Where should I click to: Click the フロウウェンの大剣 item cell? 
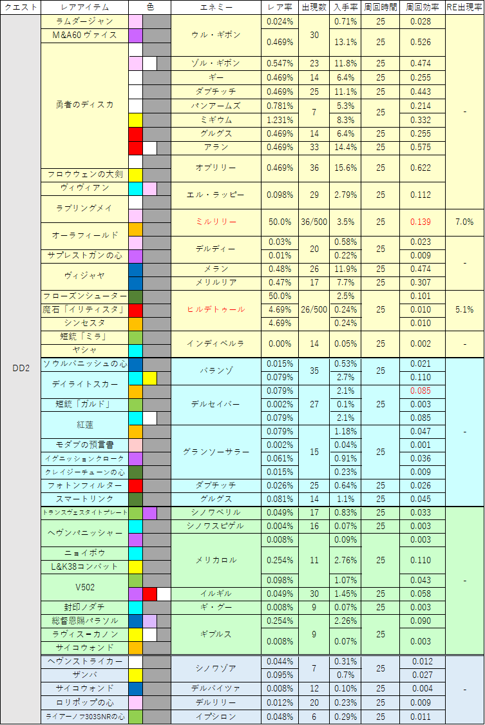coord(84,175)
